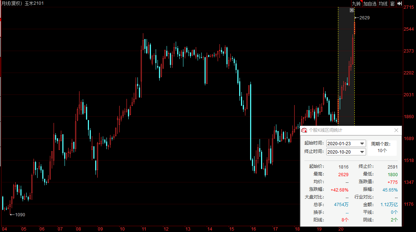Click the app logo icon in the statistics dialog
The image size is (416, 232).
tap(304, 130)
